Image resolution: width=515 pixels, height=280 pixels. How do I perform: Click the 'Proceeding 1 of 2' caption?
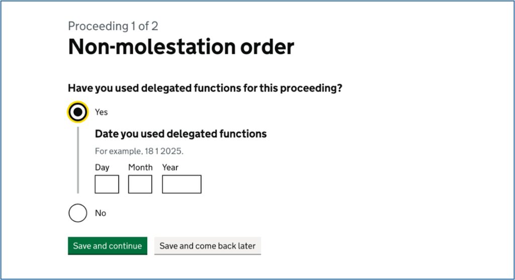click(x=113, y=26)
